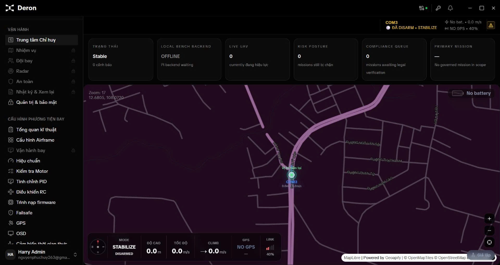
Task: Click the drone position marker on map
Action: pyautogui.click(x=292, y=175)
